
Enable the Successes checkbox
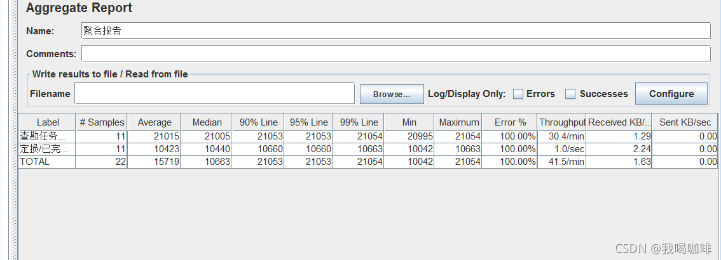coord(570,94)
